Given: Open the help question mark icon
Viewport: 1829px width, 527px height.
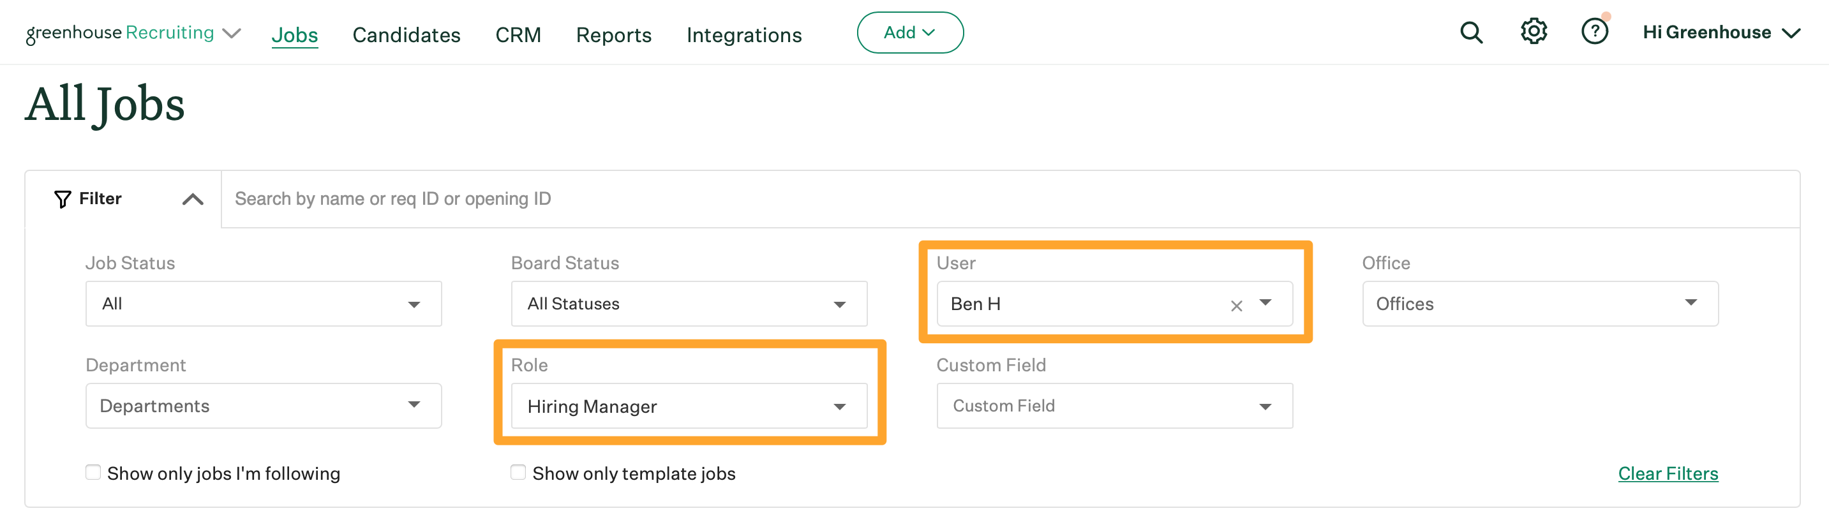Looking at the screenshot, I should click(1595, 32).
